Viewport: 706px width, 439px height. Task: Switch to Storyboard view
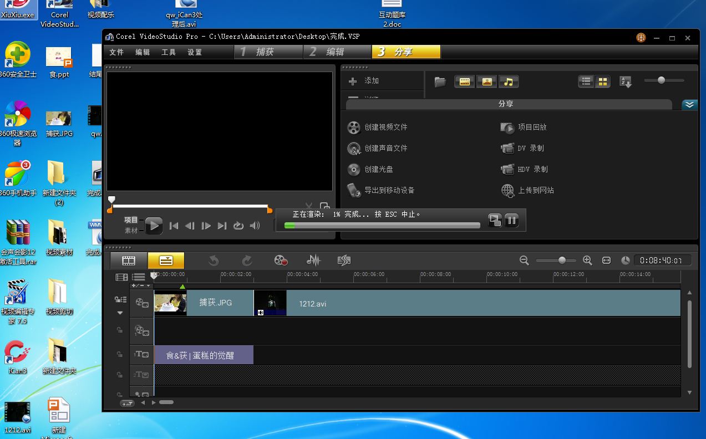[129, 260]
